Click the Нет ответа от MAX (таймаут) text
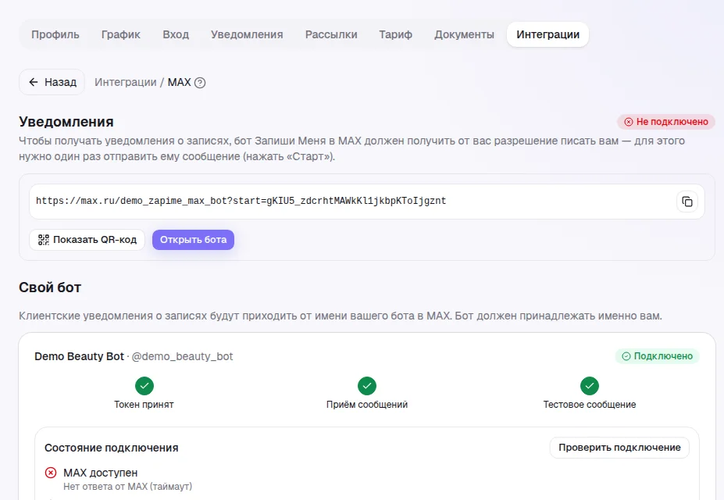The width and height of the screenshot is (724, 500). 127,487
